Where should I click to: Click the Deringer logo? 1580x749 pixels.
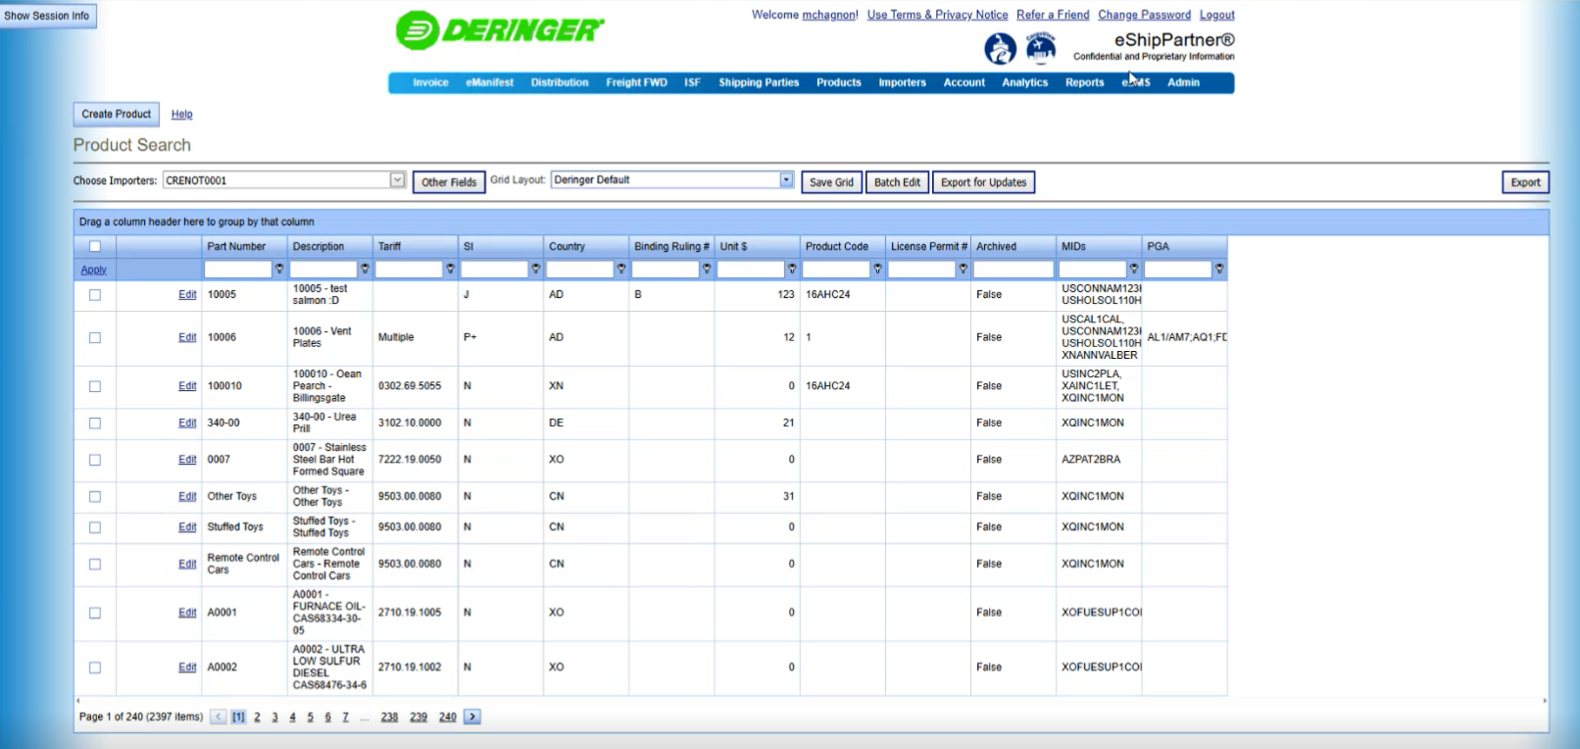click(x=500, y=30)
